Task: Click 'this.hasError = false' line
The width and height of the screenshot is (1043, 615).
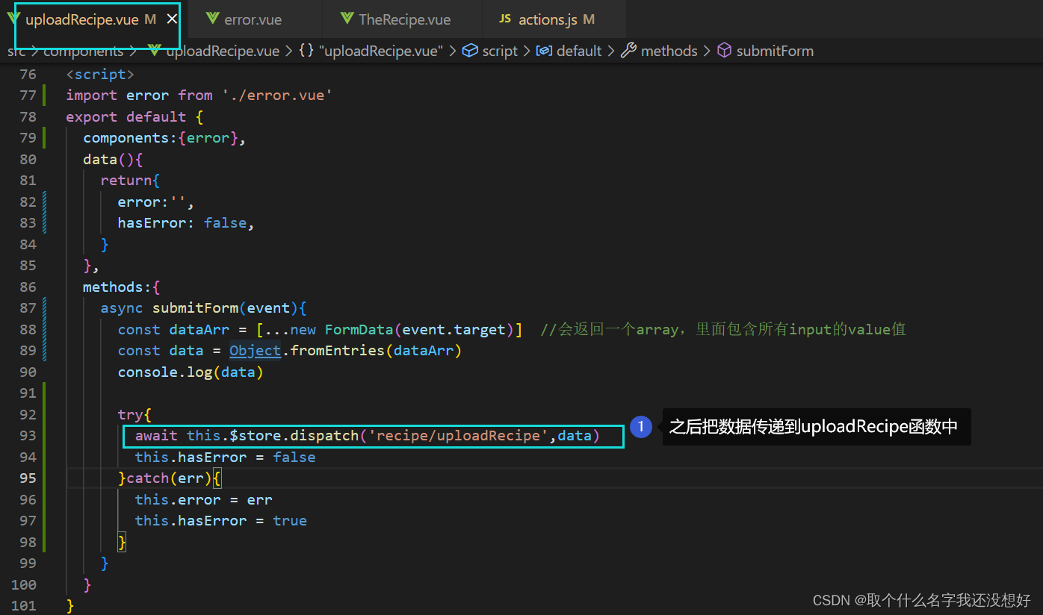Action: (225, 457)
